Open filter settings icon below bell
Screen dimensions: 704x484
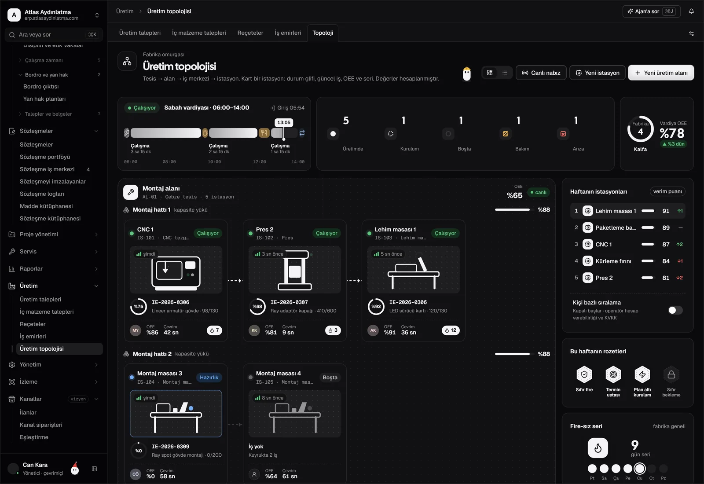[691, 33]
